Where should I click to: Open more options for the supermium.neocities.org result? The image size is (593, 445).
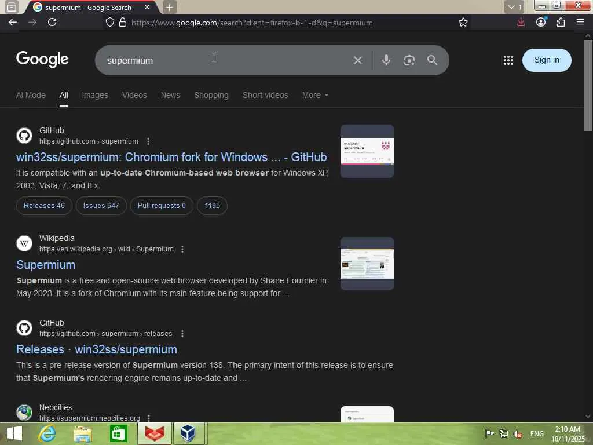pos(149,418)
